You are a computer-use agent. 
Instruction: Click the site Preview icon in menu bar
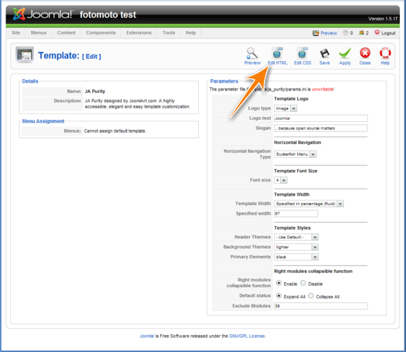point(315,33)
